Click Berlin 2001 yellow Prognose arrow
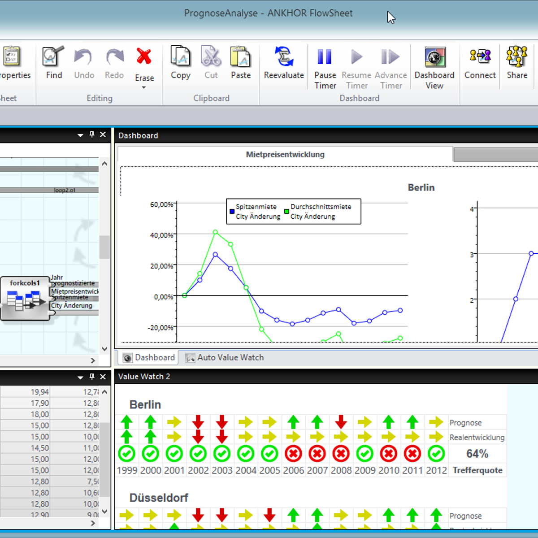538x538 pixels. (x=174, y=422)
